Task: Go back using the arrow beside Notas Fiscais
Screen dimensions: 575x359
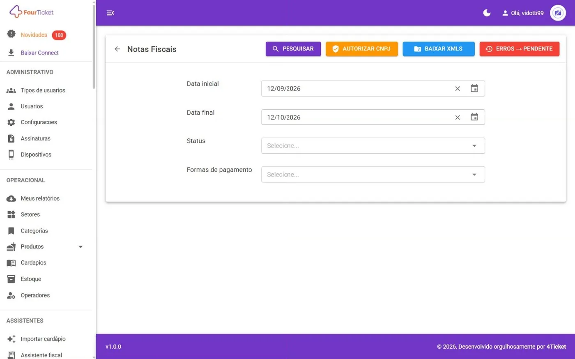Action: (x=117, y=49)
